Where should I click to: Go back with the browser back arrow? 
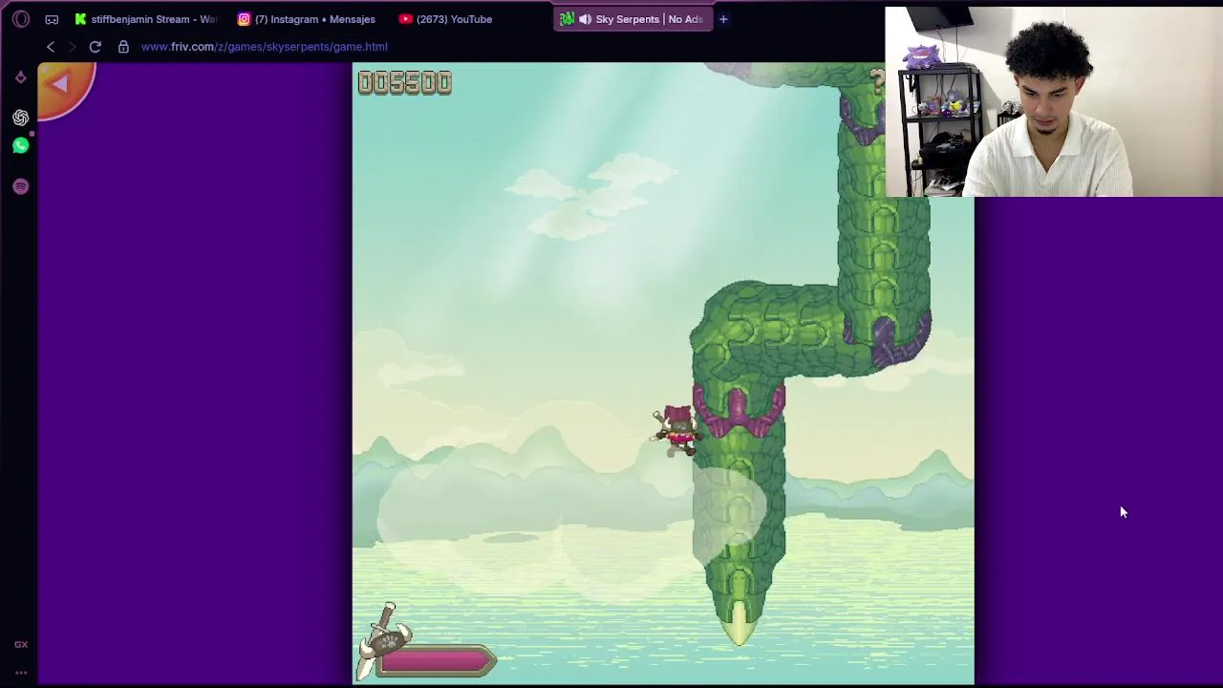point(51,46)
